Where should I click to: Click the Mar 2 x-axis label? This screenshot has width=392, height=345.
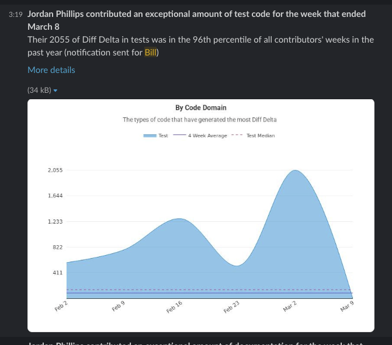point(290,308)
